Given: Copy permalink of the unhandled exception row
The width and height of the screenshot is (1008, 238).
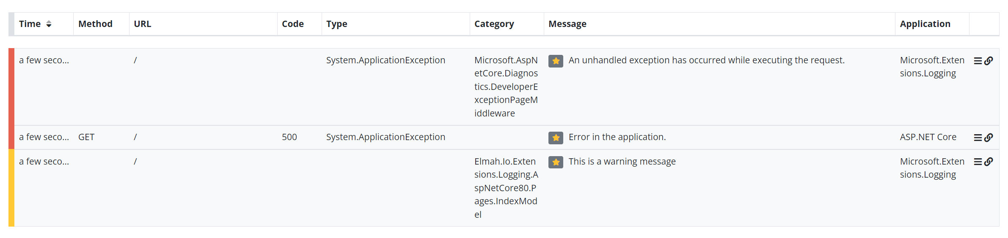Looking at the screenshot, I should (989, 61).
